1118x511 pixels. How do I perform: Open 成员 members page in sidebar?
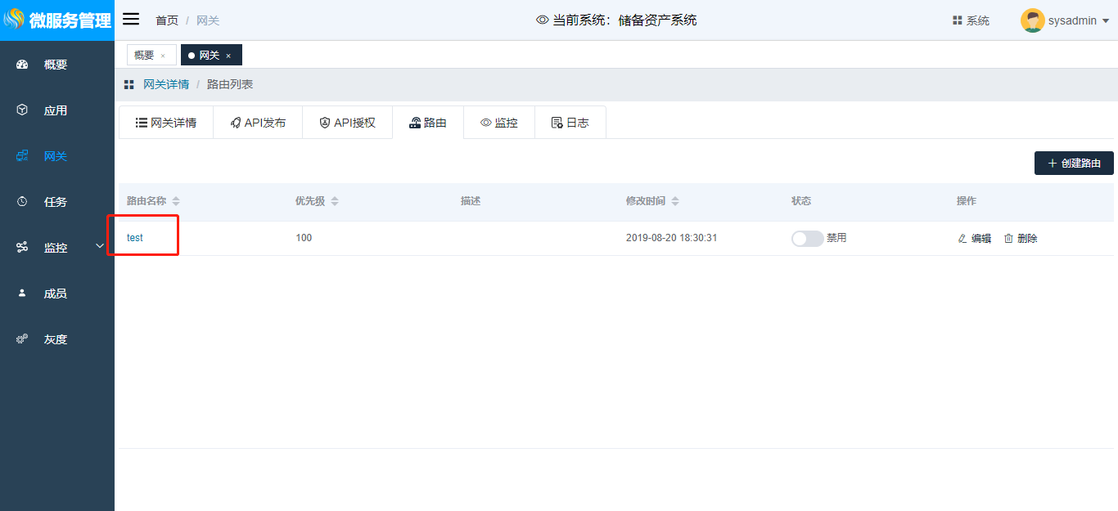point(56,294)
